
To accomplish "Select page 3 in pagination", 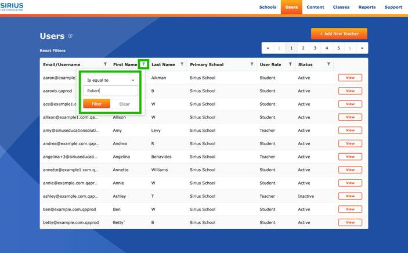I will tap(315, 48).
